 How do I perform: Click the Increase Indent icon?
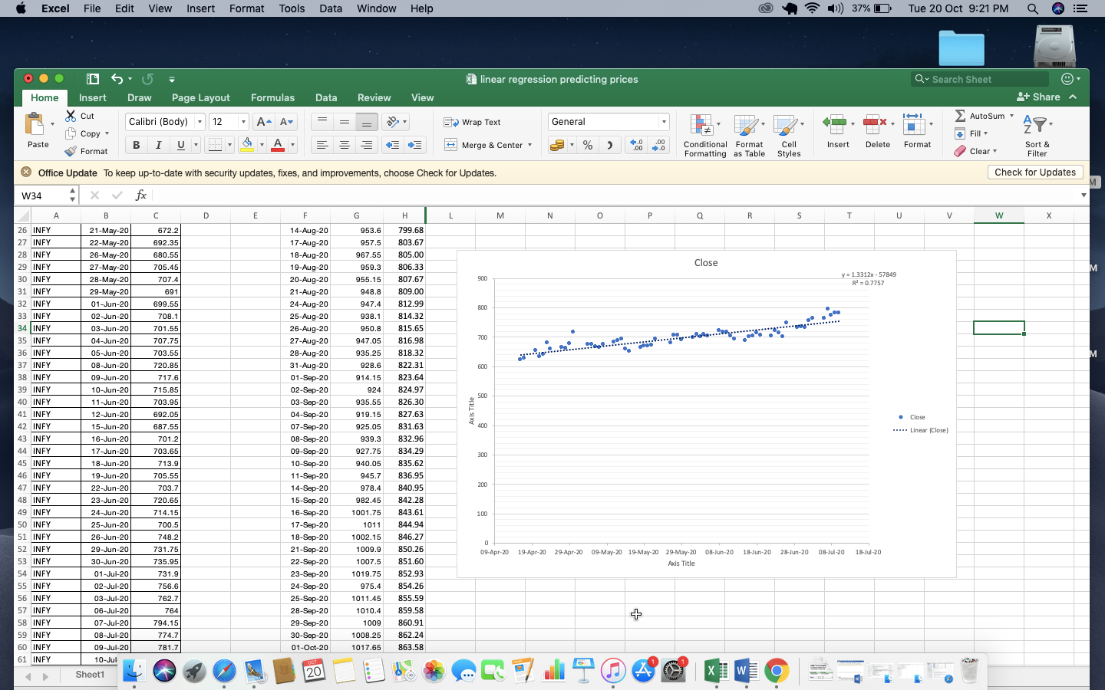[x=415, y=145]
